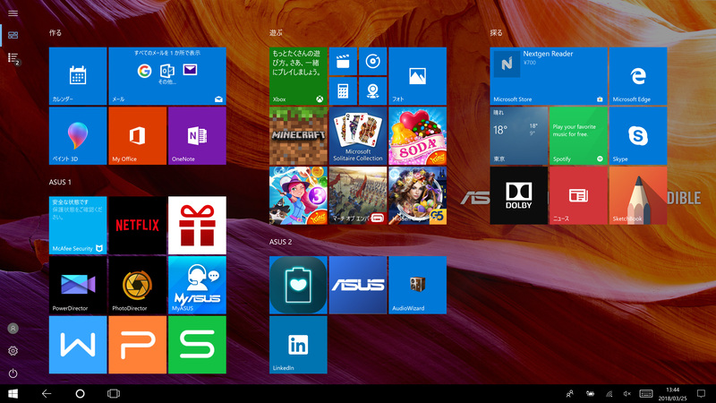This screenshot has height=403, width=716.
Task: Switch to all apps list view
Action: (x=13, y=57)
